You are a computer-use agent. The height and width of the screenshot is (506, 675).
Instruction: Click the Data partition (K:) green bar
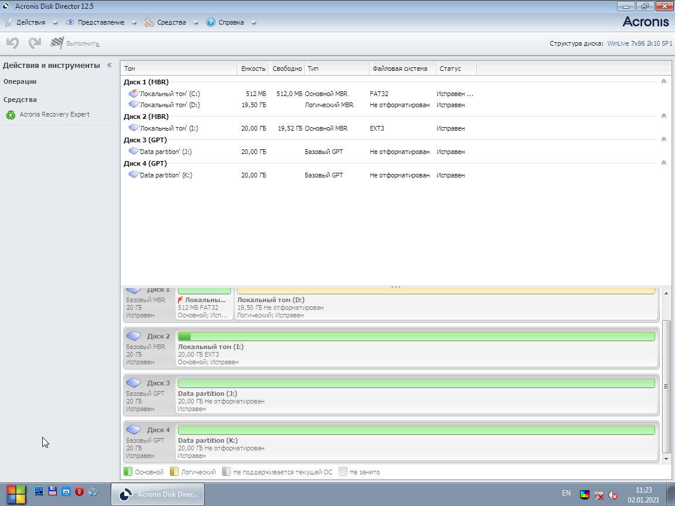tap(416, 430)
